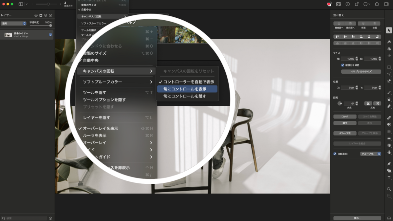Click the 最前面へ arrange button
Viewport: 393px width, 221px height.
[x=351, y=24]
